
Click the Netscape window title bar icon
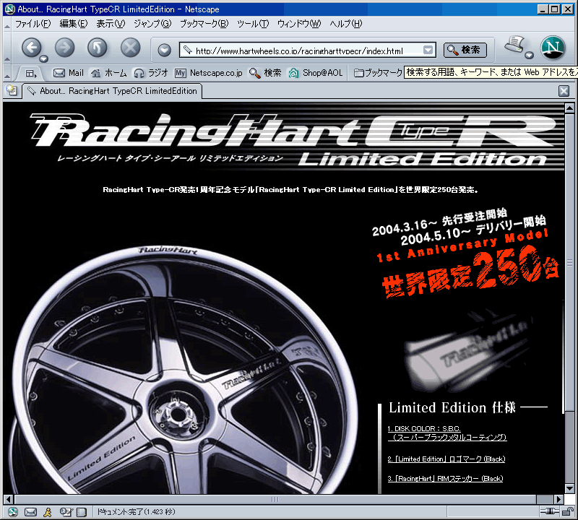[x=10, y=9]
